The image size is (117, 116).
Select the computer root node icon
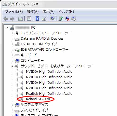pos(12,28)
